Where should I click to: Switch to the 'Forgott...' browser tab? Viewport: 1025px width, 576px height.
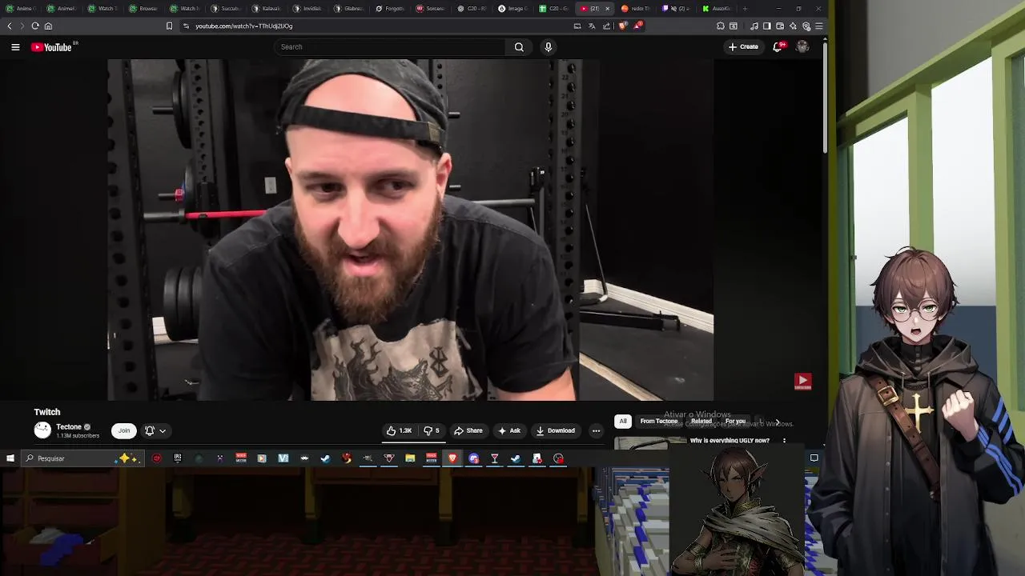391,8
